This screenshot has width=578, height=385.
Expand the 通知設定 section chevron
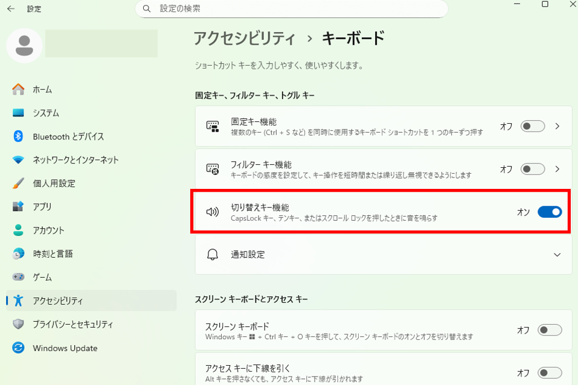coord(557,255)
